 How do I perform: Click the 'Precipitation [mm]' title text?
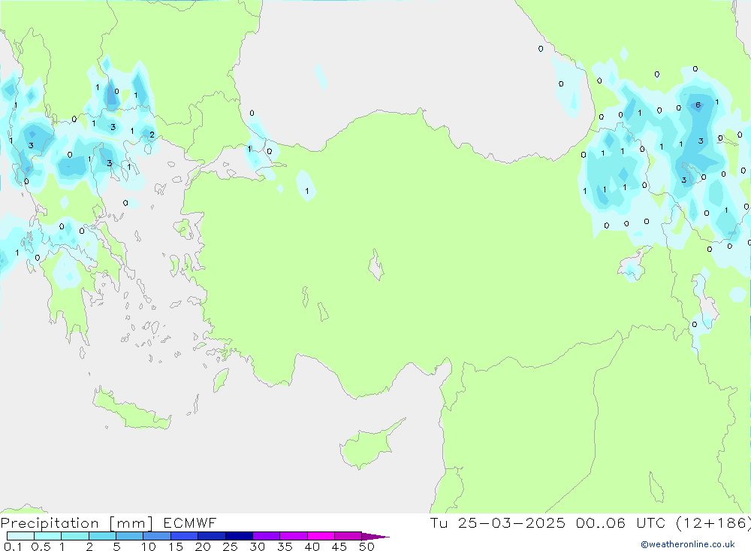pyautogui.click(x=77, y=523)
